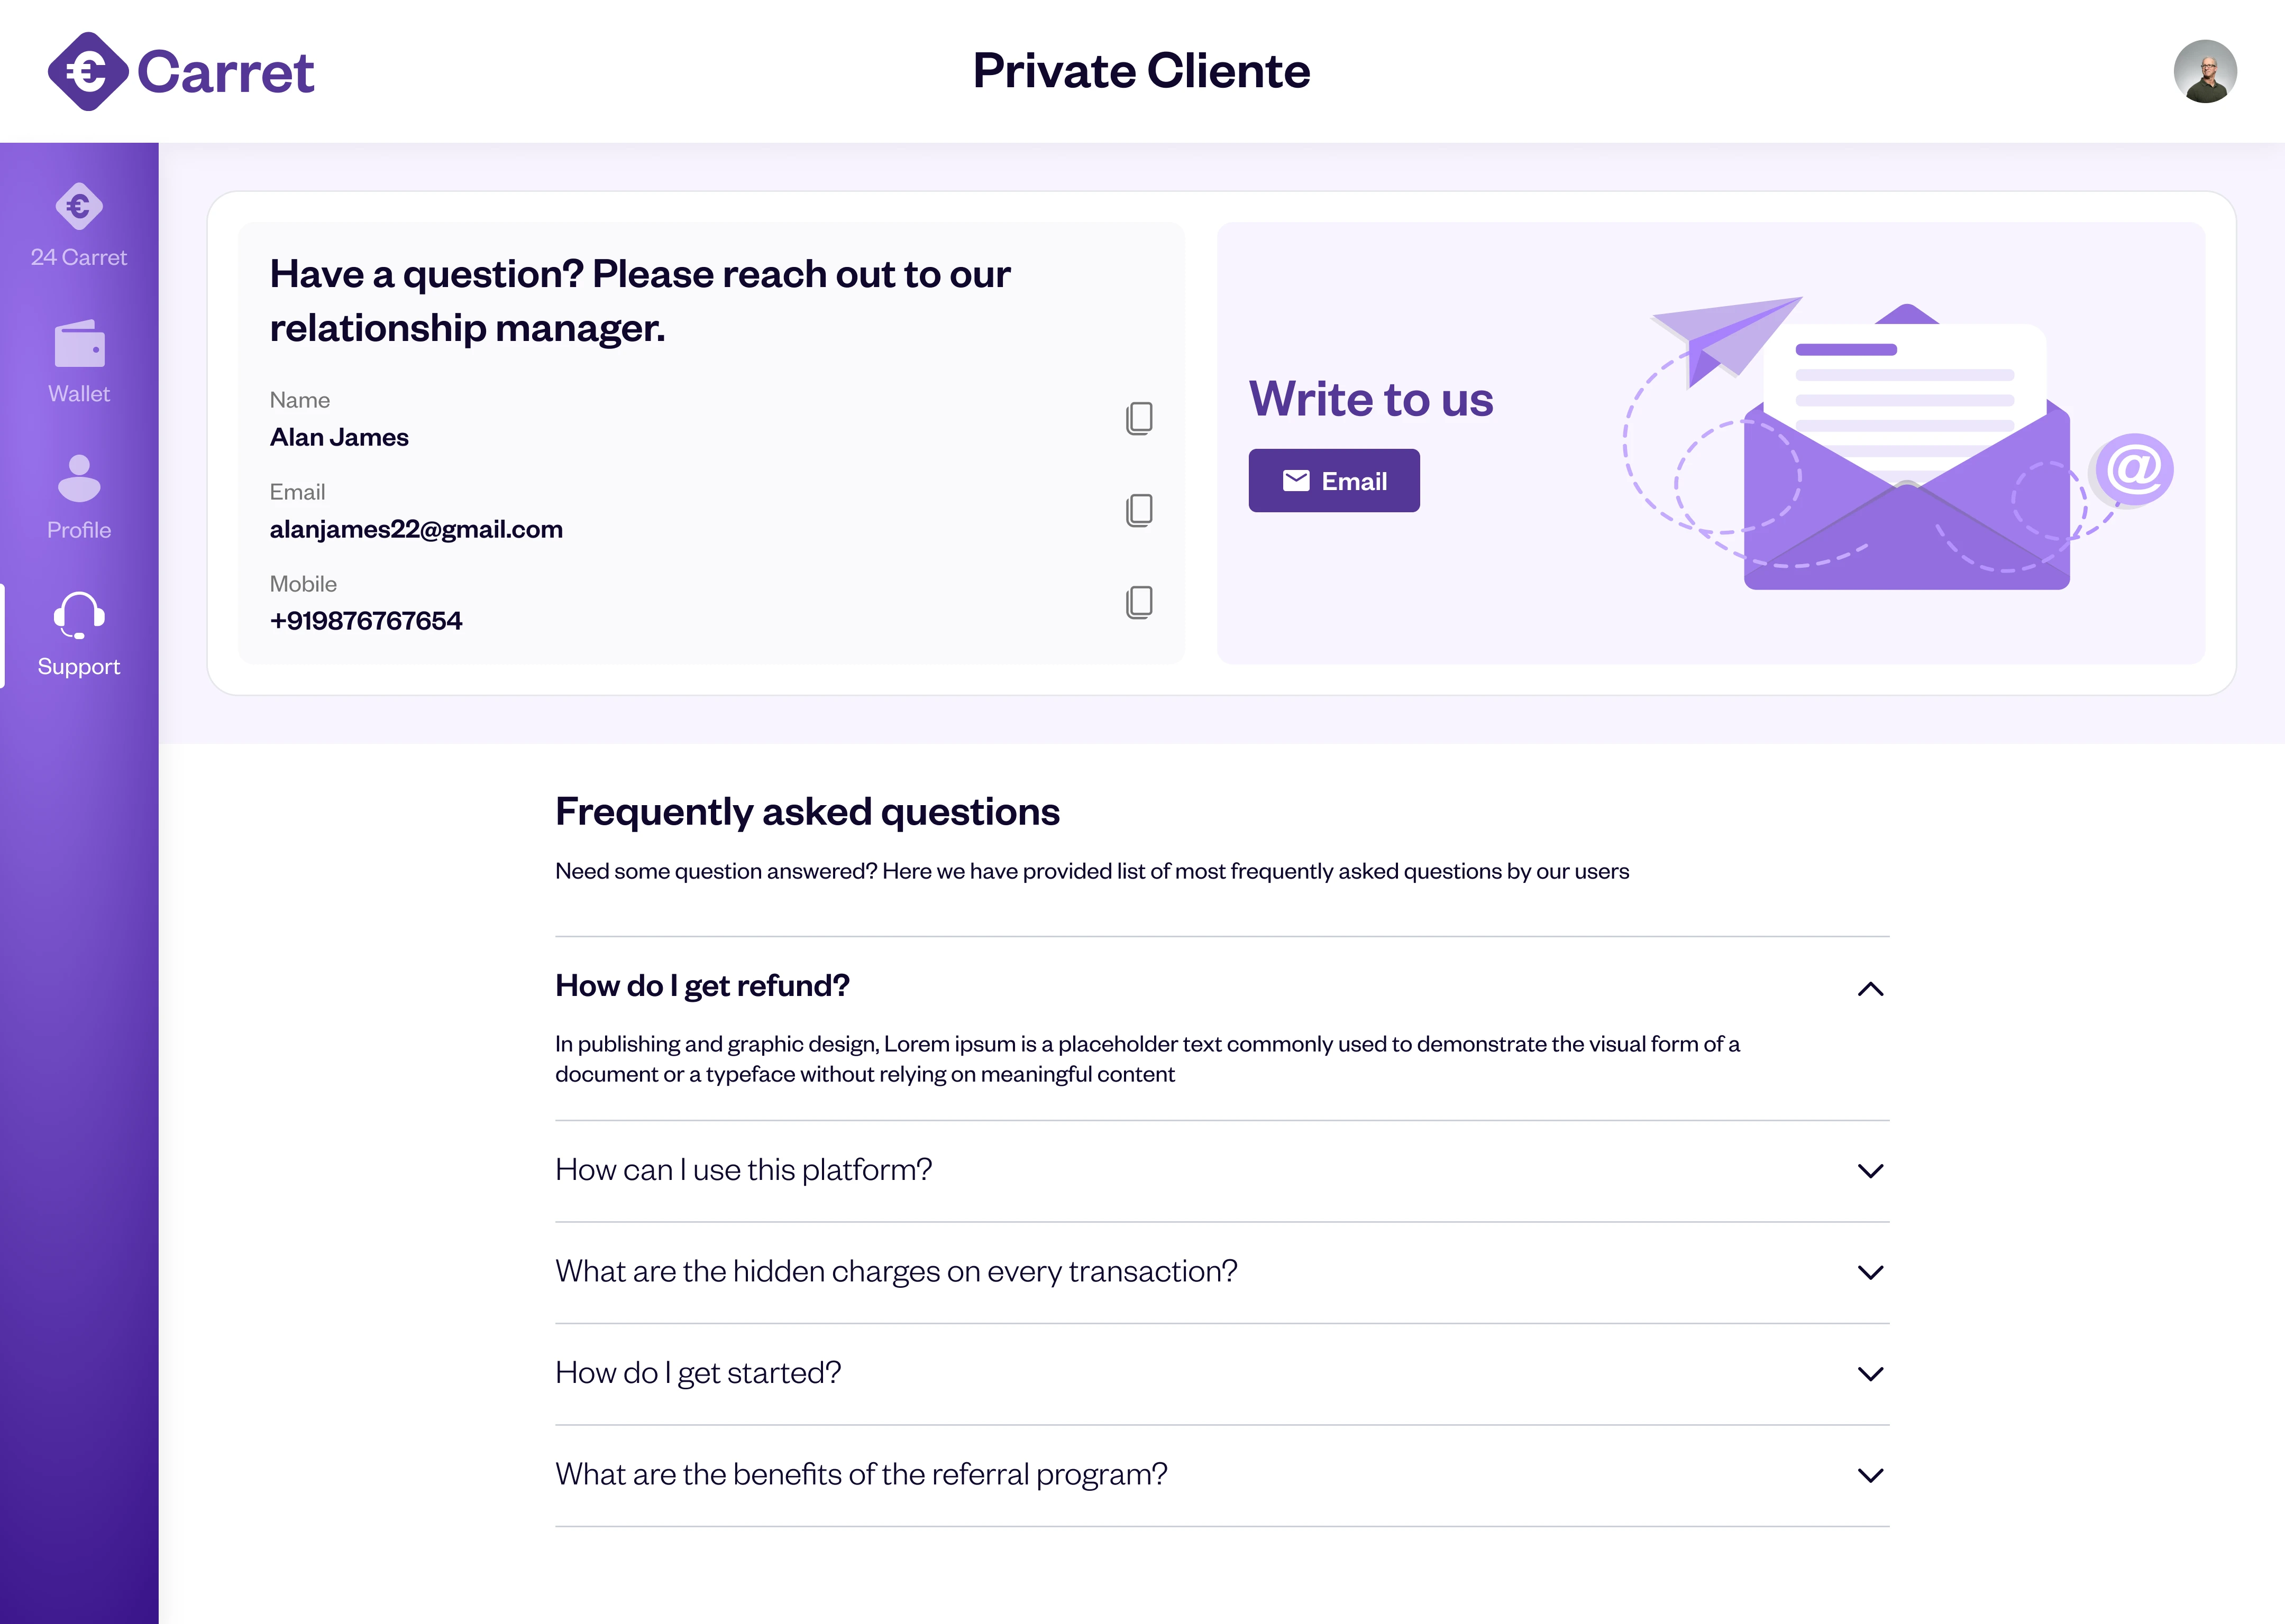Open the user avatar in top right
This screenshot has height=1624, width=2285.
2204,71
